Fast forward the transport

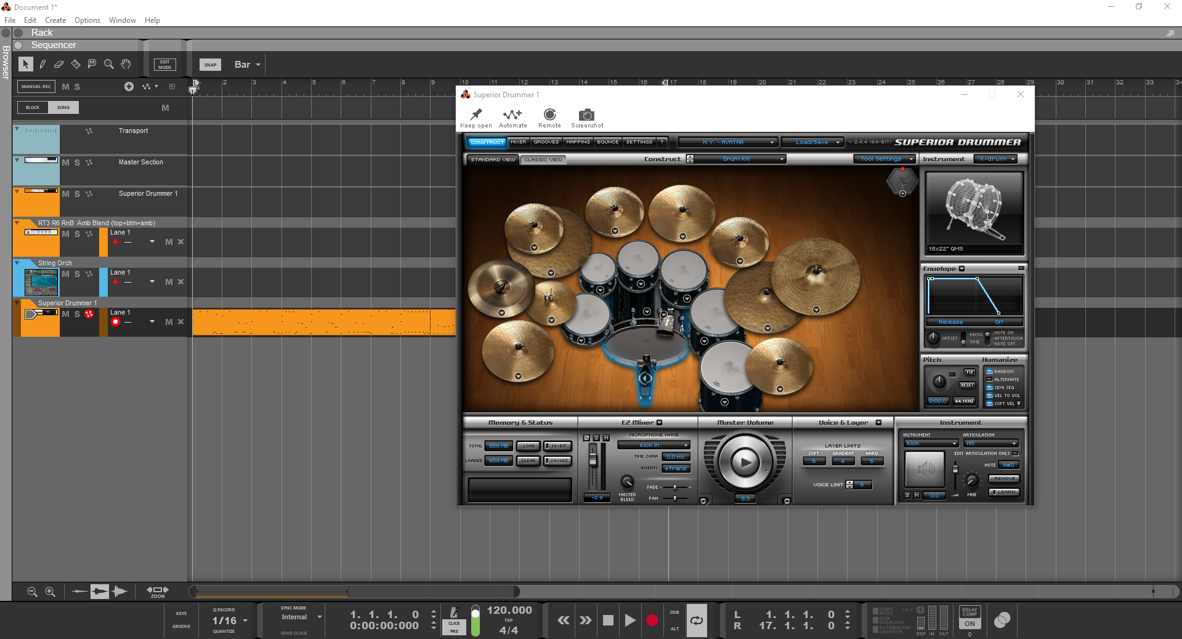586,621
